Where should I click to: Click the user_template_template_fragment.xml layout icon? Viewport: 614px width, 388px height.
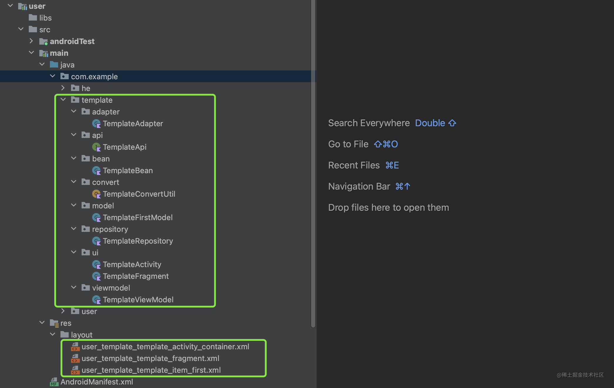75,358
